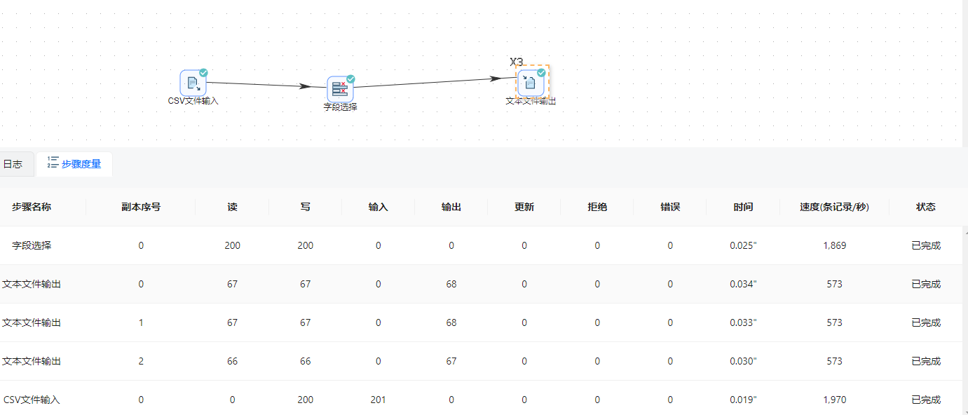Click CSV文件输入 row name in table
The image size is (968, 415).
pyautogui.click(x=32, y=400)
